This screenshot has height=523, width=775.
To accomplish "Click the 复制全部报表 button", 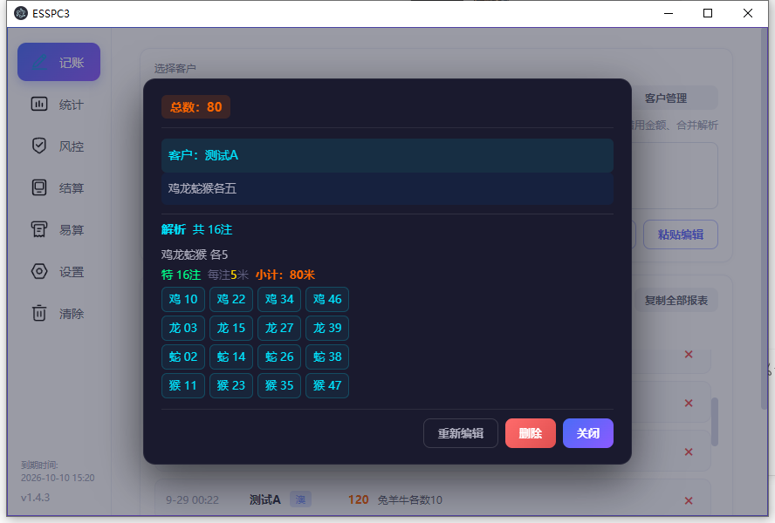I will point(676,300).
